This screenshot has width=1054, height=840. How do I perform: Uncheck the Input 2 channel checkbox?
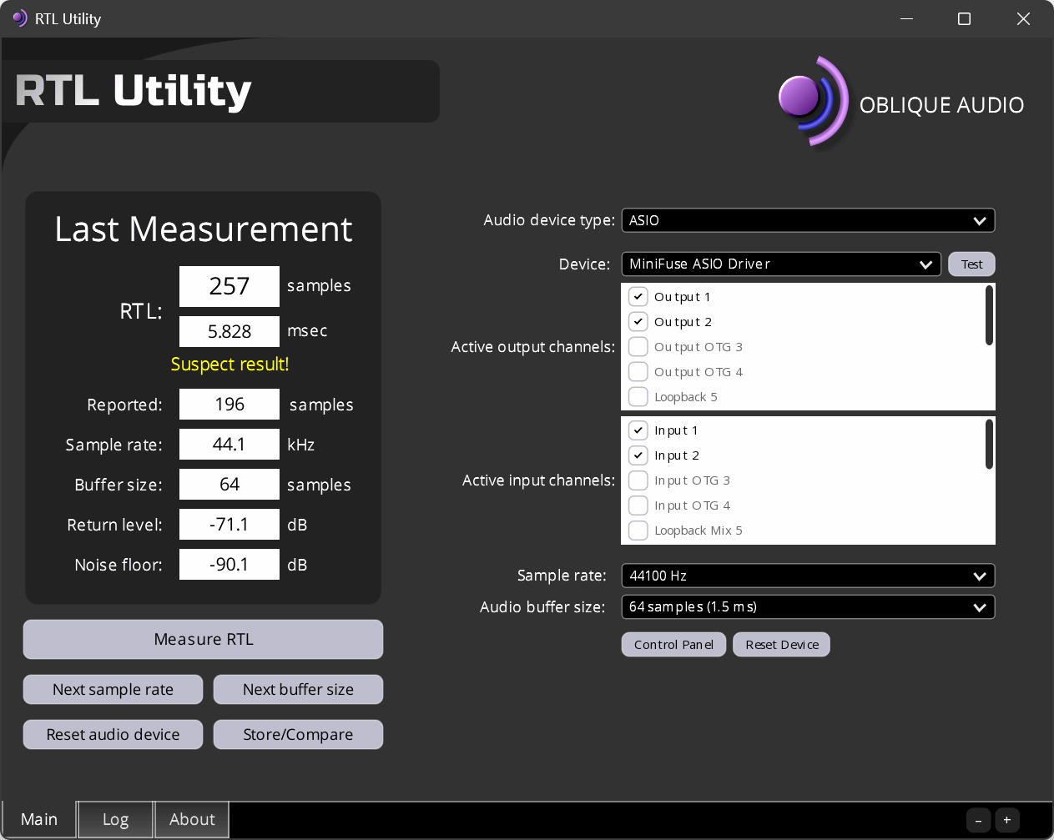(x=638, y=455)
